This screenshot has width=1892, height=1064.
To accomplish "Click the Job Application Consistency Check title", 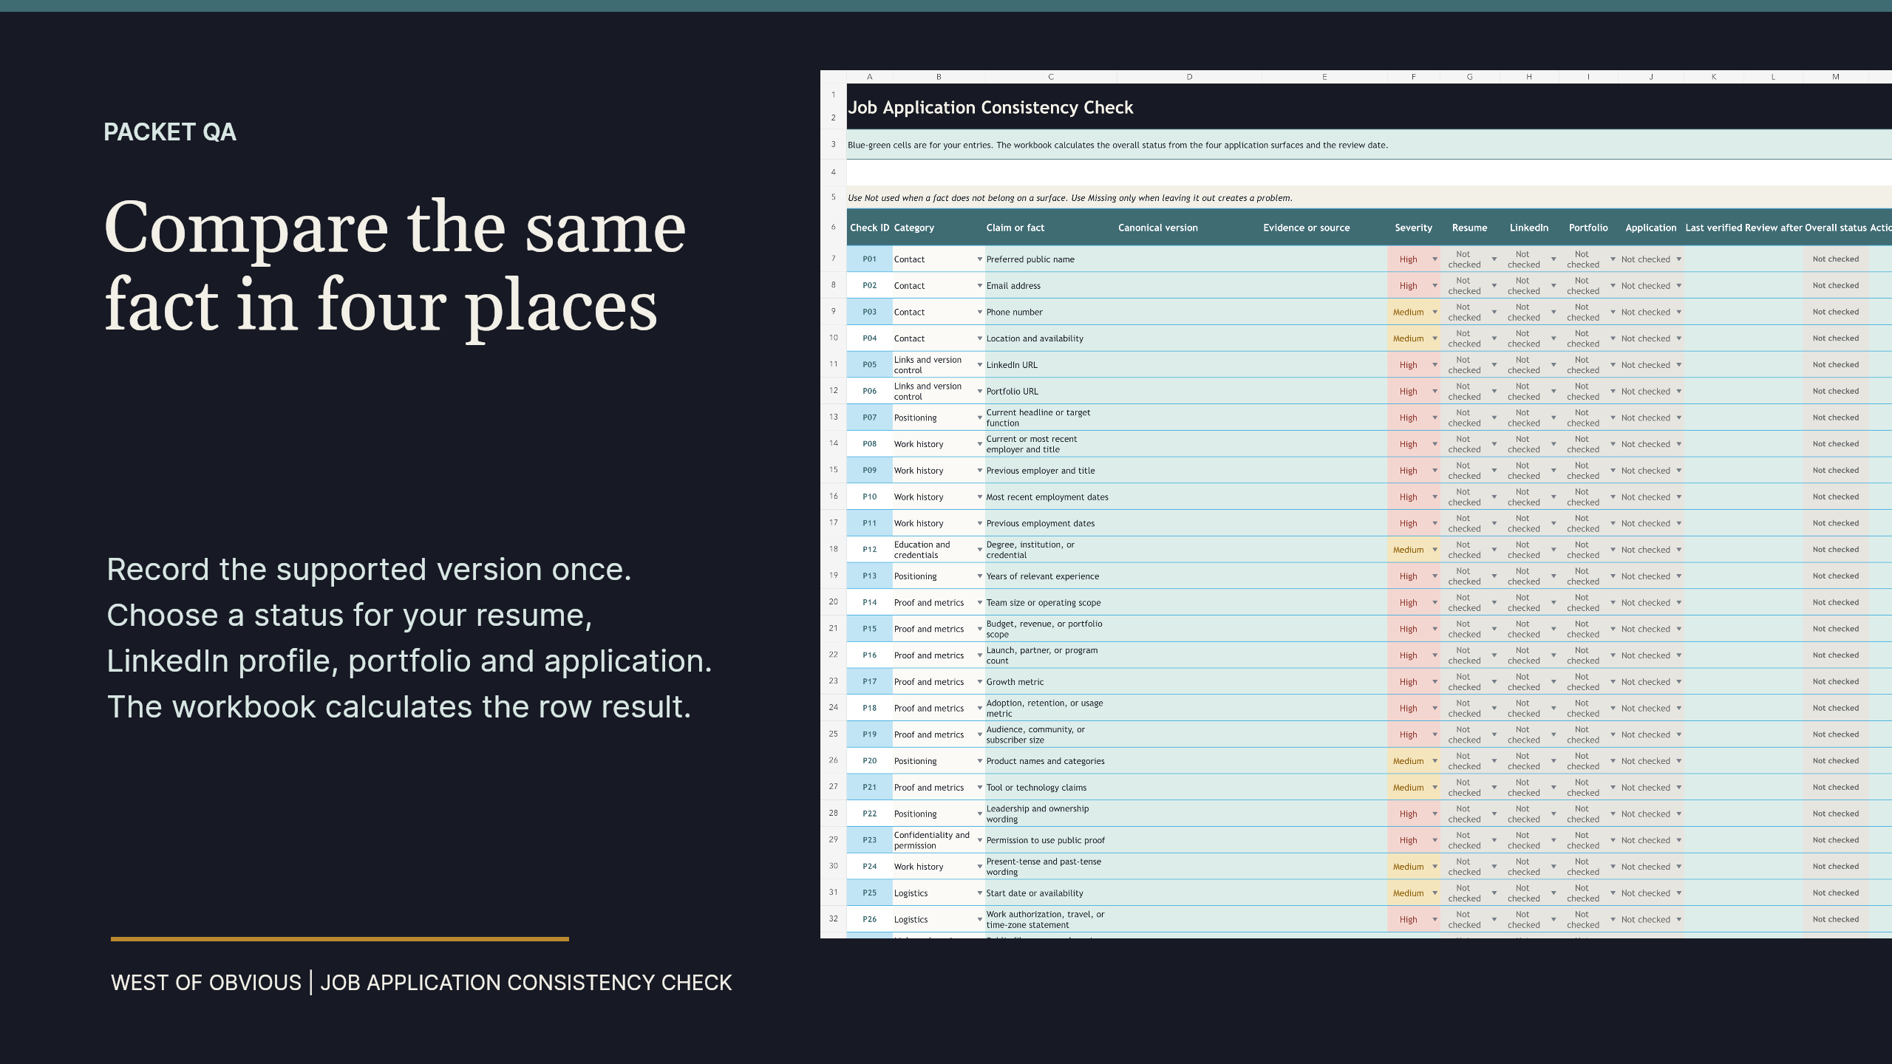I will click(x=990, y=108).
